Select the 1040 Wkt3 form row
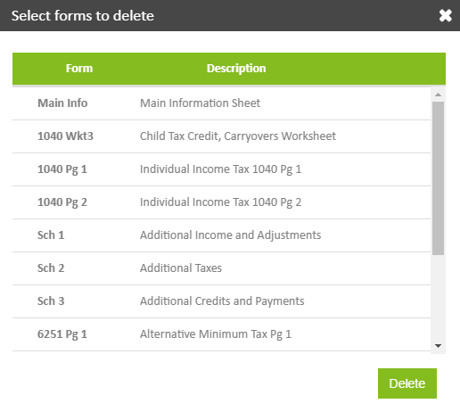The width and height of the screenshot is (460, 420). click(x=221, y=136)
